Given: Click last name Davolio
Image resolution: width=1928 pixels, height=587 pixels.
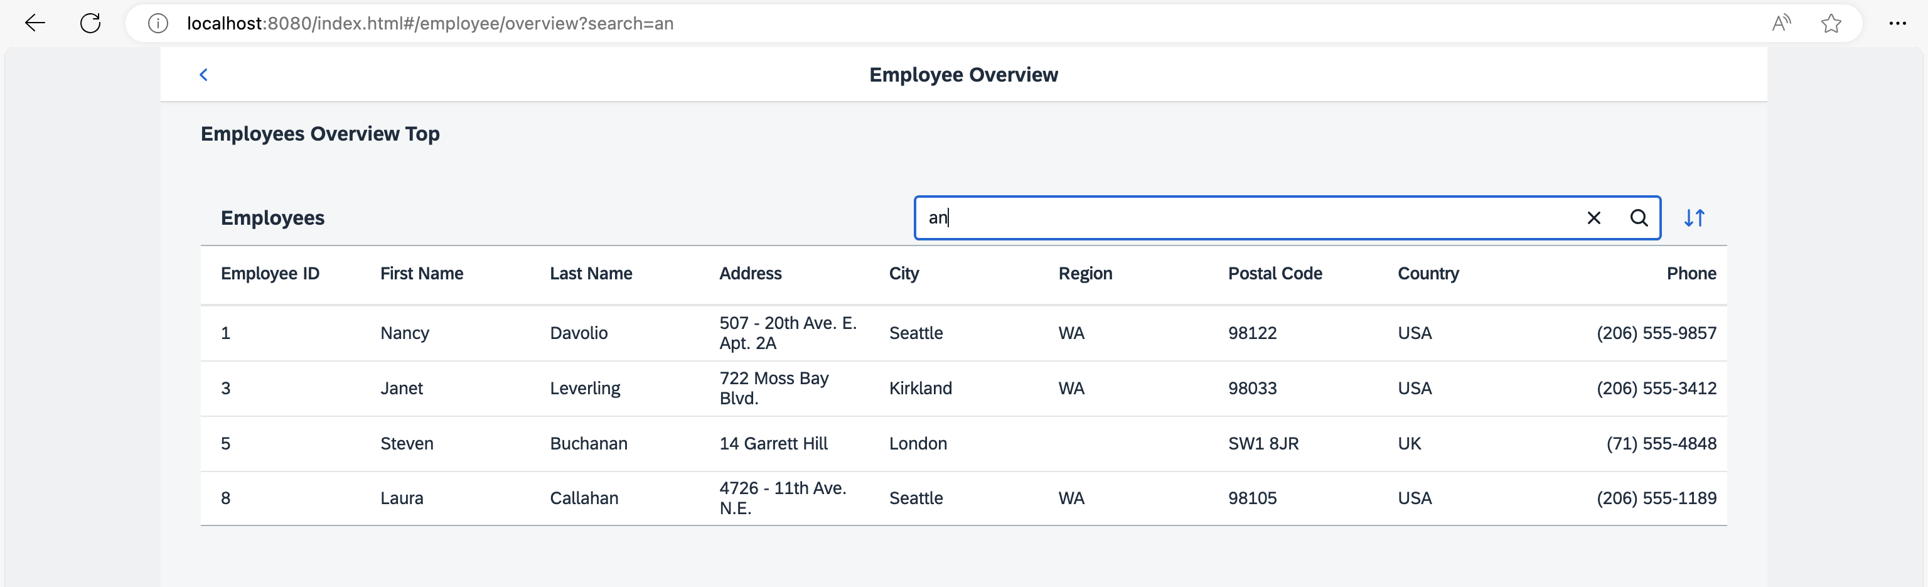Looking at the screenshot, I should [x=579, y=333].
